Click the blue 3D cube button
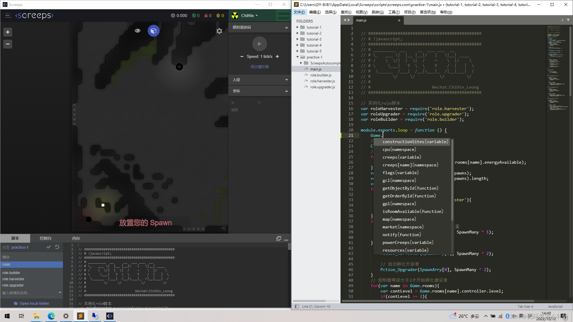Viewport: 573px width, 322px height. pos(153,31)
